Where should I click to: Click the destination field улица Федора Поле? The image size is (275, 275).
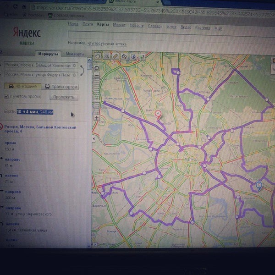[x=41, y=75]
